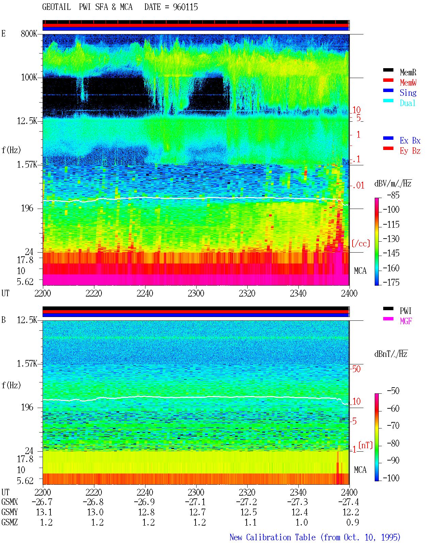The width and height of the screenshot is (436, 543).
Task: Click the 'dBnT/√Hz' unit label
Action: (x=391, y=354)
